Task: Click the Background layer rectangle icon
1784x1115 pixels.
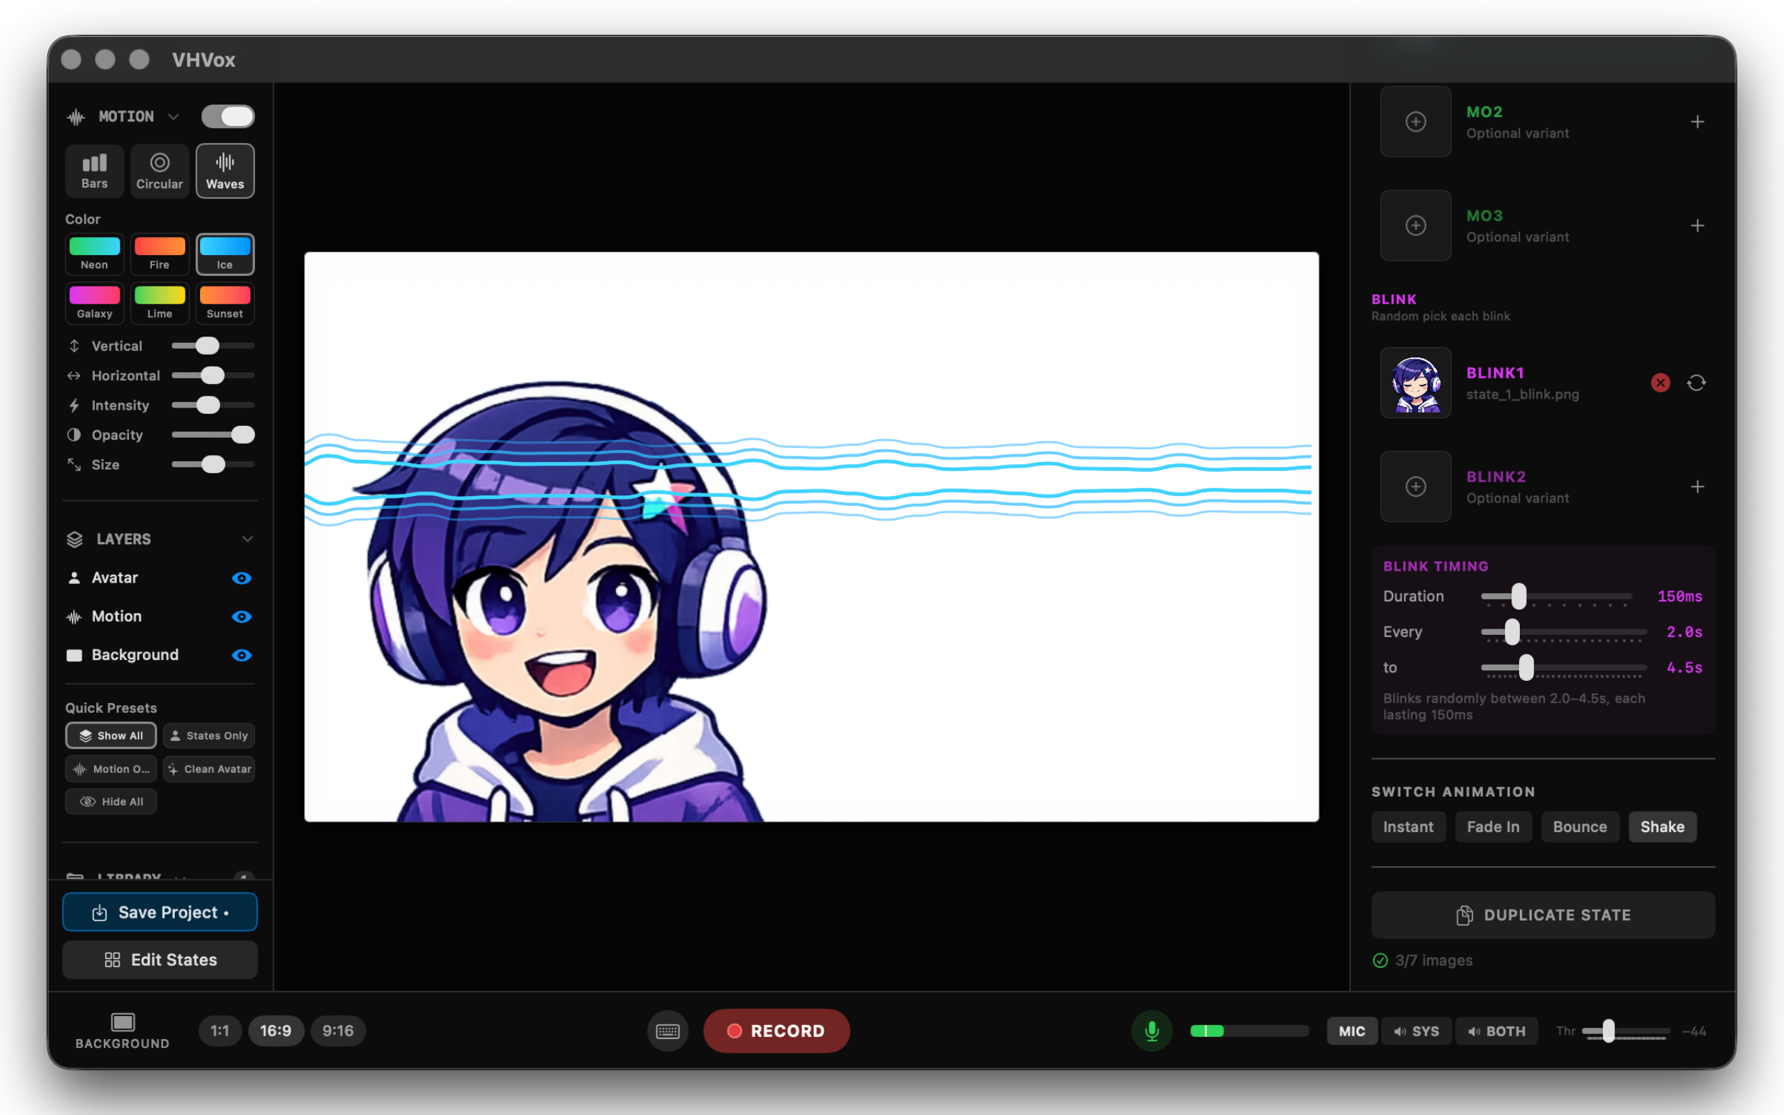Action: tap(74, 655)
